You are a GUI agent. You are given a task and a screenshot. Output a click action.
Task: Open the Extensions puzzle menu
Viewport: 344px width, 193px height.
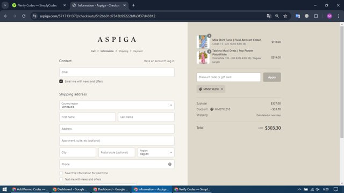pyautogui.click(x=316, y=16)
